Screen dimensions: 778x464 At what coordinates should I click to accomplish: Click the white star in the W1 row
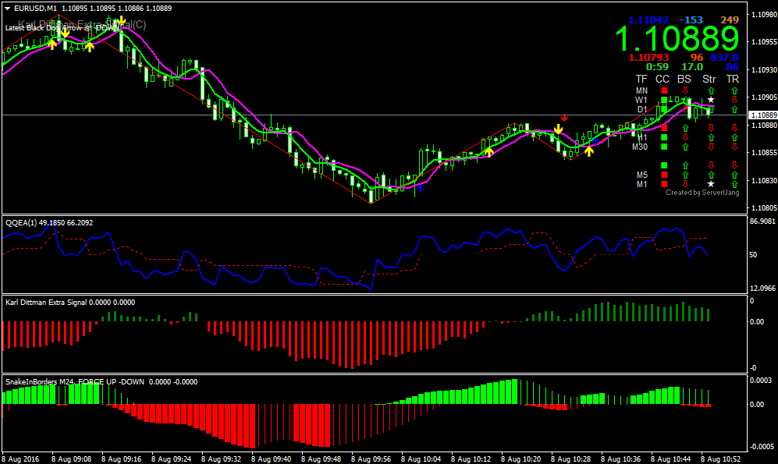click(x=710, y=101)
